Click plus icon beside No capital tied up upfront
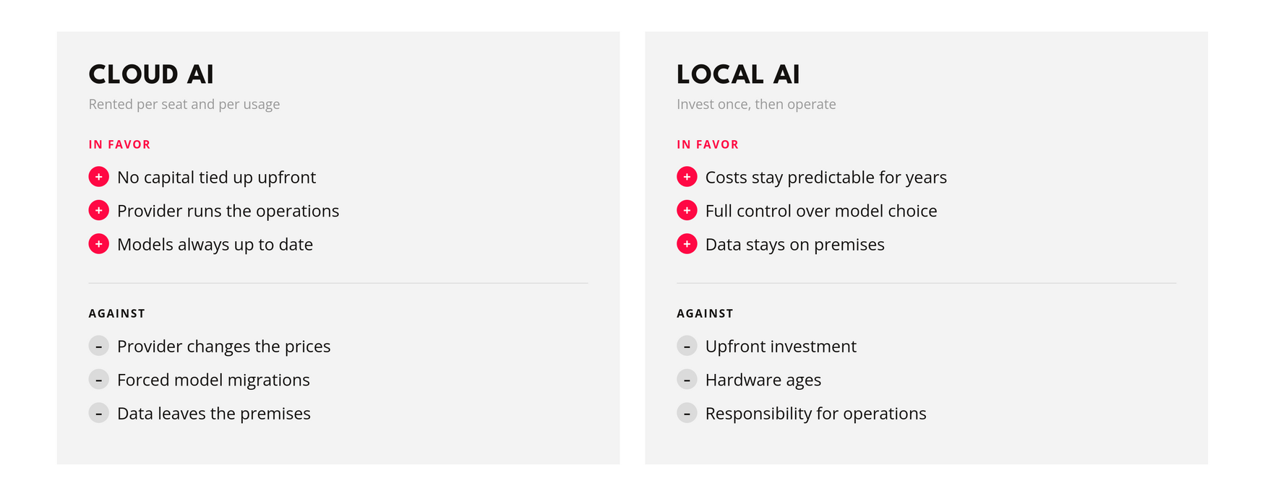1265x496 pixels. 98,177
